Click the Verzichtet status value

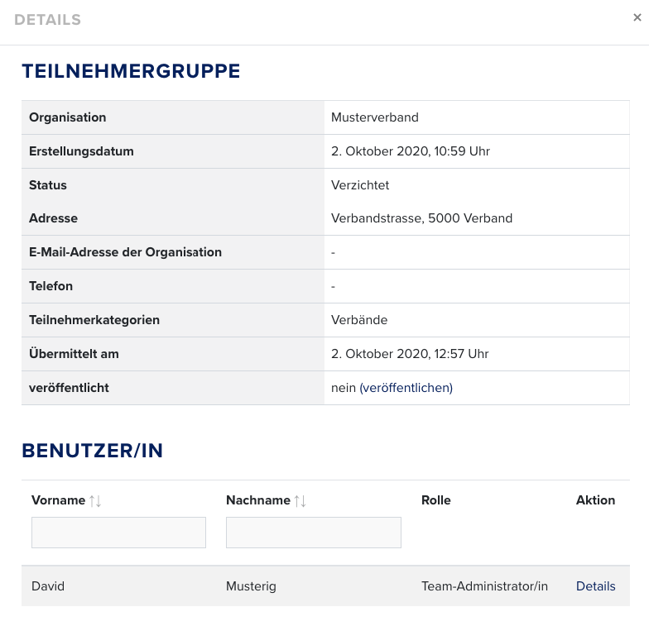point(359,185)
